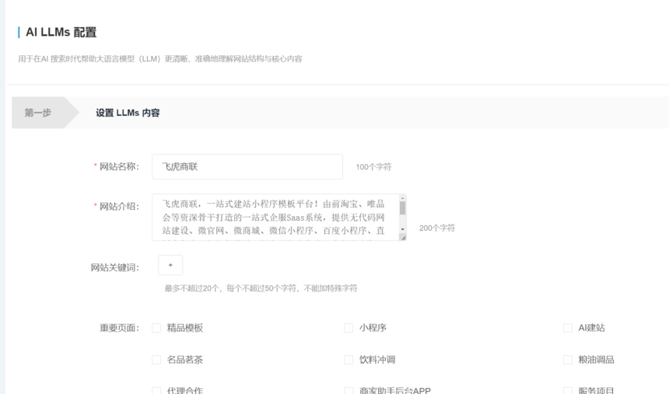Click the 设置 LLMs 内容 step title

point(128,113)
